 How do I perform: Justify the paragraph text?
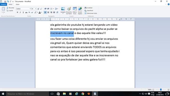[54, 13]
